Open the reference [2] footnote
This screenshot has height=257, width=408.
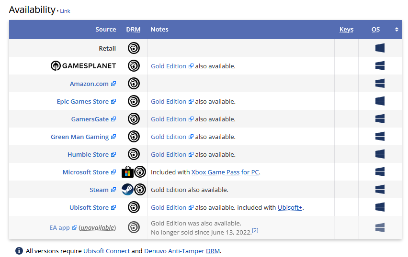255,230
